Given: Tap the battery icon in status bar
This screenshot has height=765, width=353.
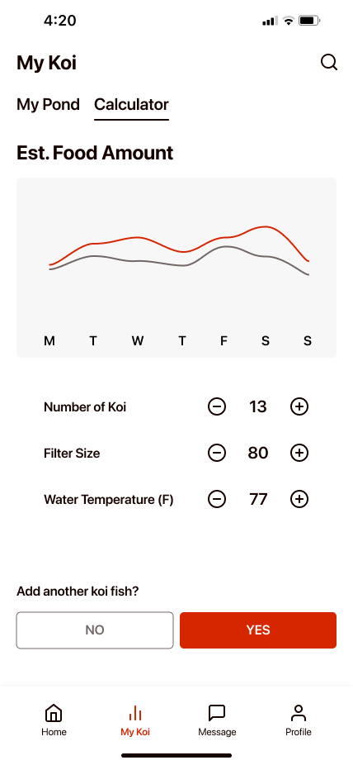Looking at the screenshot, I should pyautogui.click(x=309, y=21).
